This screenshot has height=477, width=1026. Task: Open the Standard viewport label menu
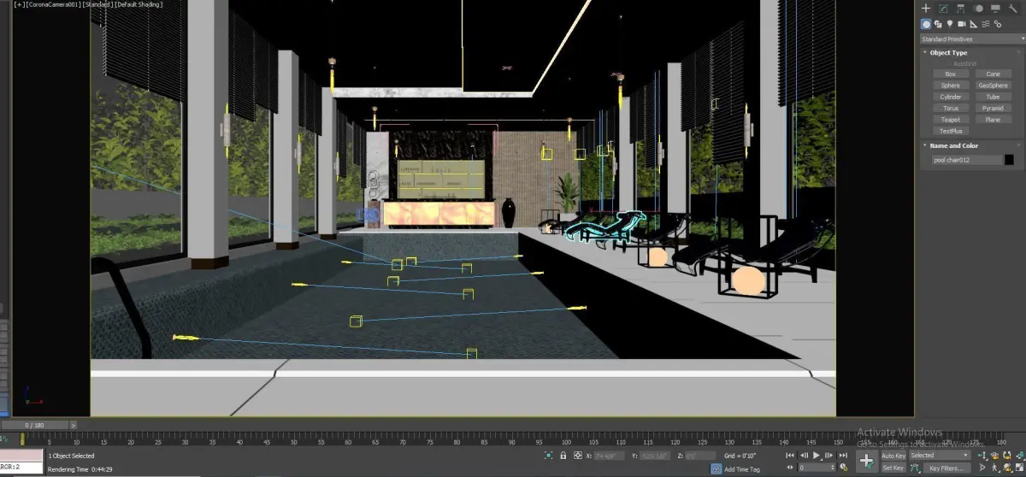(97, 5)
